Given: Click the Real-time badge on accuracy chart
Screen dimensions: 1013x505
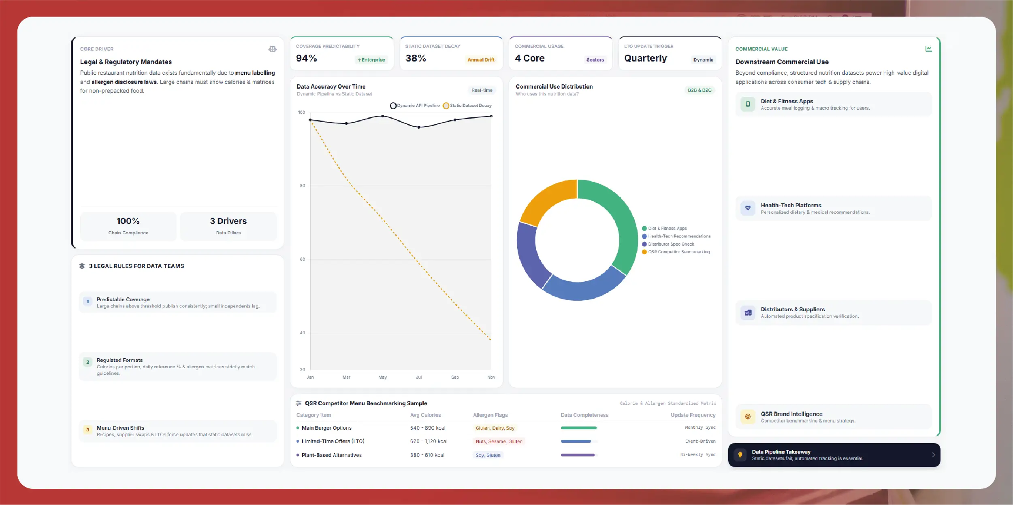Looking at the screenshot, I should [482, 90].
